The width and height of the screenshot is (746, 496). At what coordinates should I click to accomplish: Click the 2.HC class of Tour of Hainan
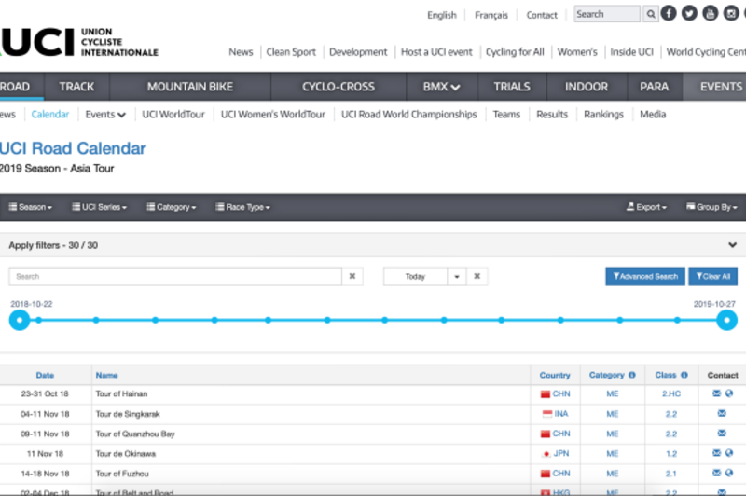(671, 393)
